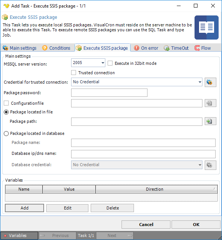Tick the Configurationfile checkbox
The width and height of the screenshot is (222, 240).
[6, 103]
